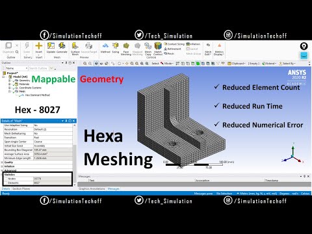Screen dimensions: 312x234
Task: Expand the Coordinate Systems tree node
Action: [x=10, y=88]
